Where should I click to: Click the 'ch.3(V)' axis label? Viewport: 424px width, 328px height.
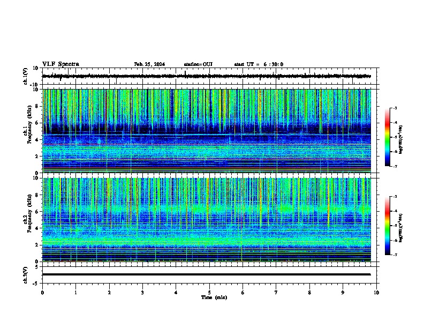pyautogui.click(x=26, y=275)
